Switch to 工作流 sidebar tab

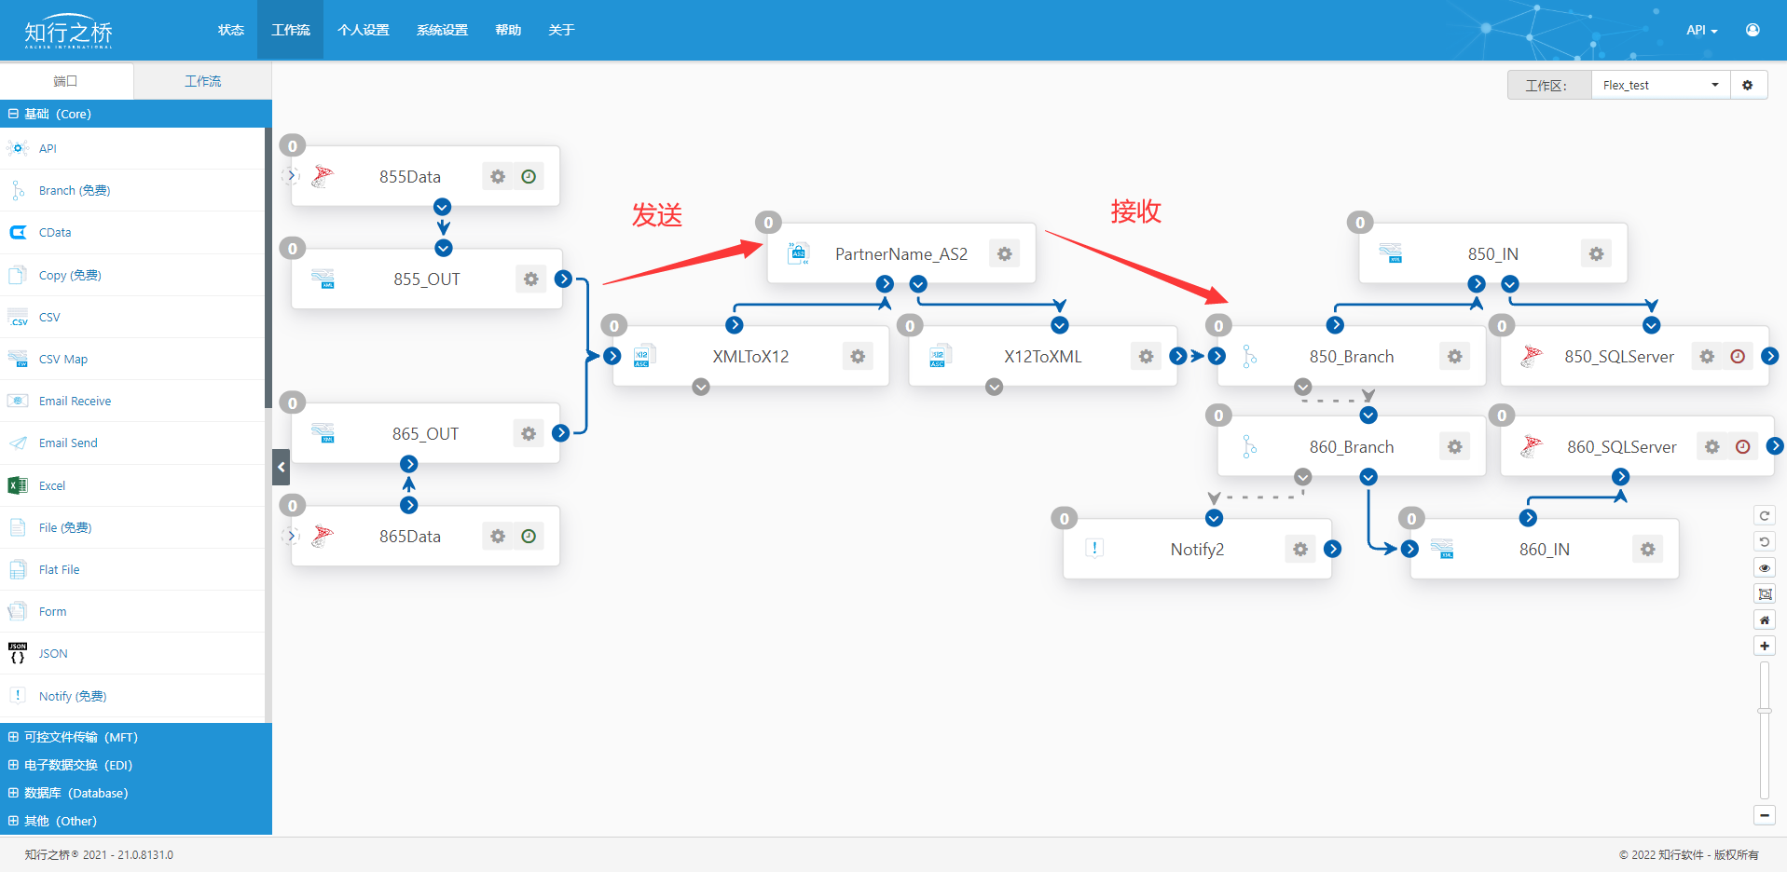[202, 81]
